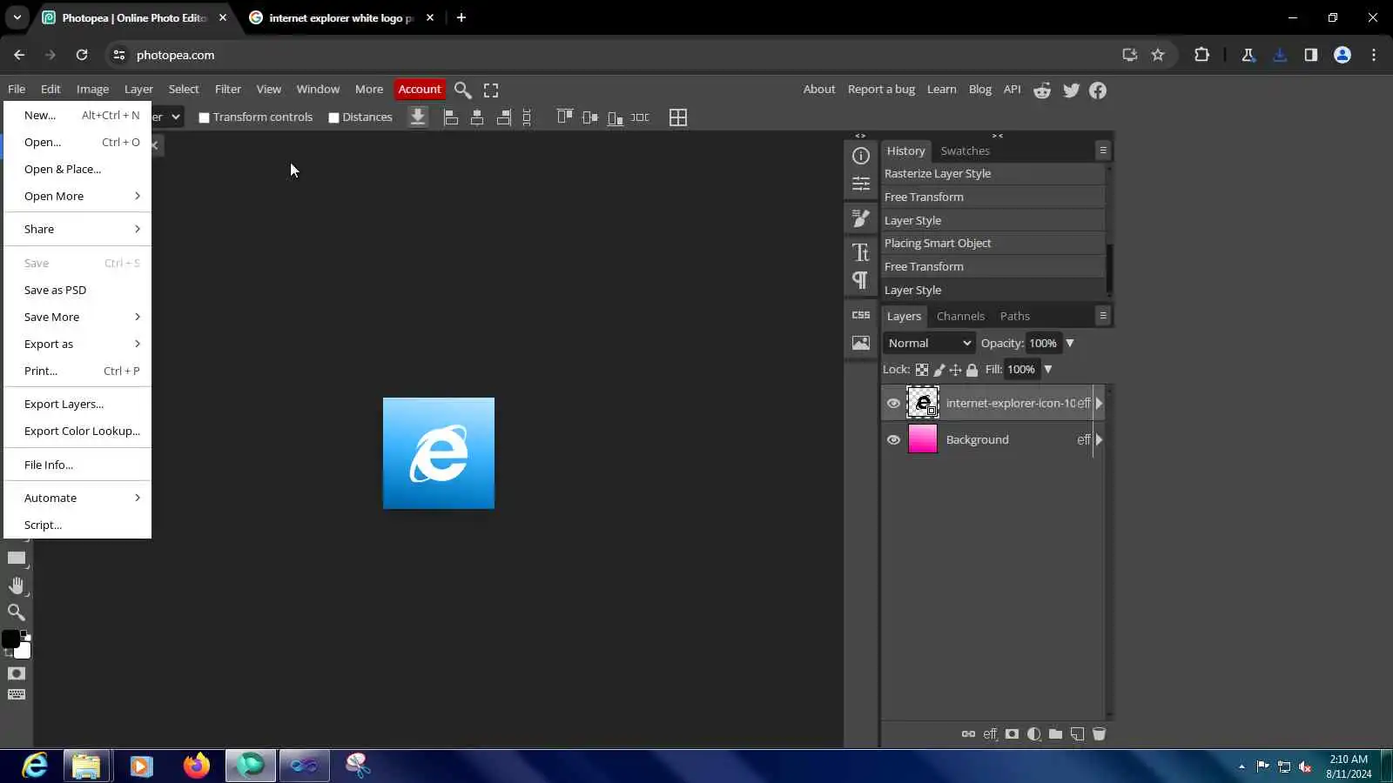The image size is (1393, 783).
Task: Open the Brush panel icon
Action: [x=861, y=218]
